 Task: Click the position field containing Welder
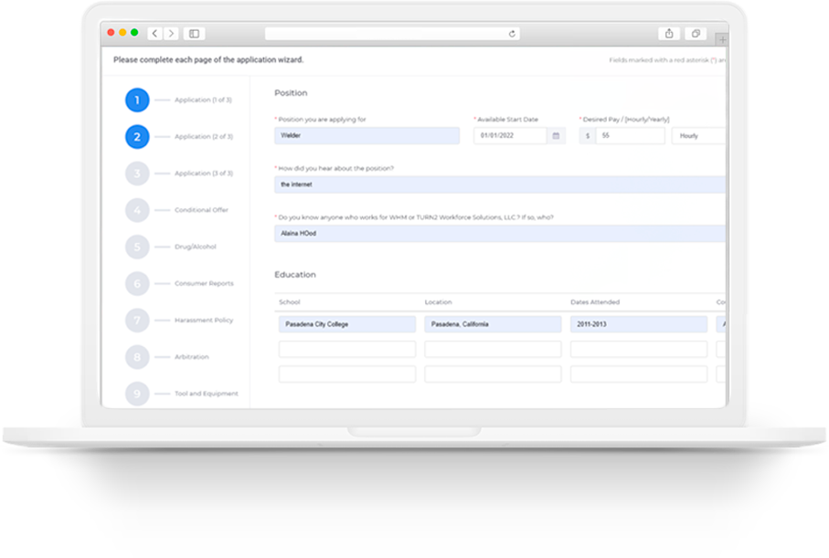point(367,136)
